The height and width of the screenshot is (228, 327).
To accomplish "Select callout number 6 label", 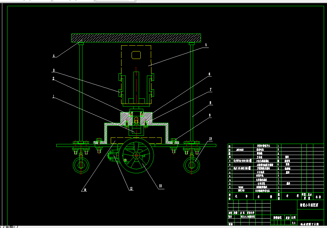I will pos(209,74).
